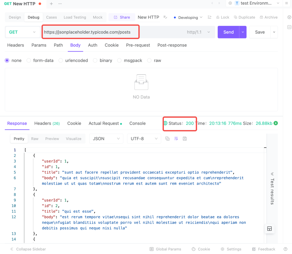Viewport: 292px width, 254px height.
Task: Open a new tab with plus icon
Action: coord(51,4)
